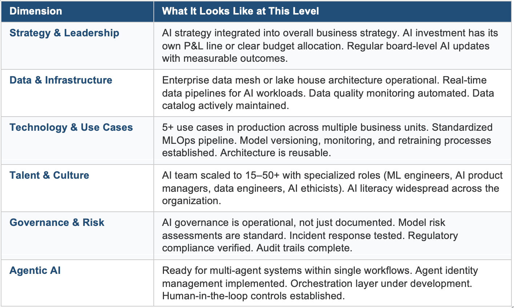
Task: Select the 'Data & Infrastructure' row label
Action: (61, 80)
